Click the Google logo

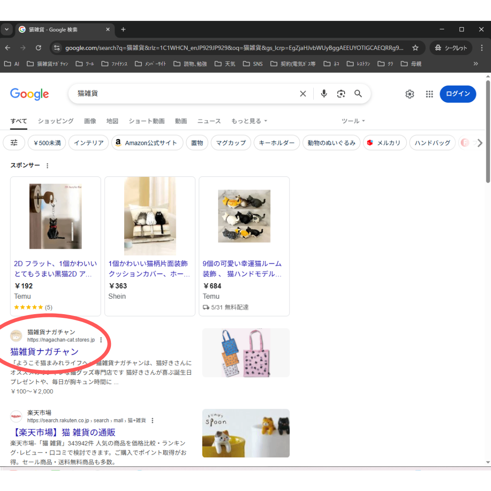30,94
